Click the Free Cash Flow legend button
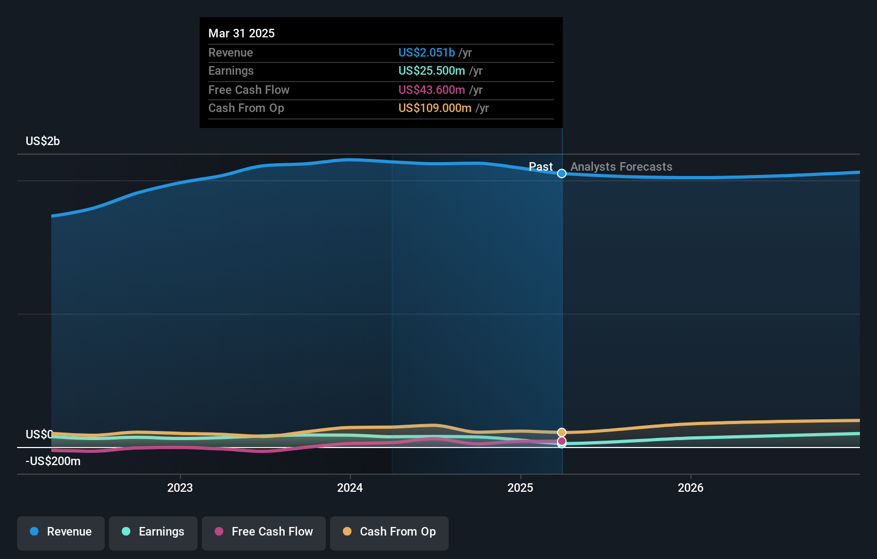Screen dimensions: 877x559 (263, 532)
